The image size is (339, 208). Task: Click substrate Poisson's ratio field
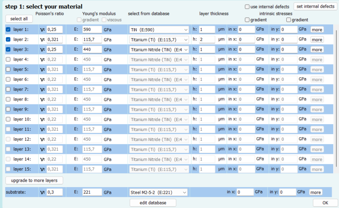point(54,192)
